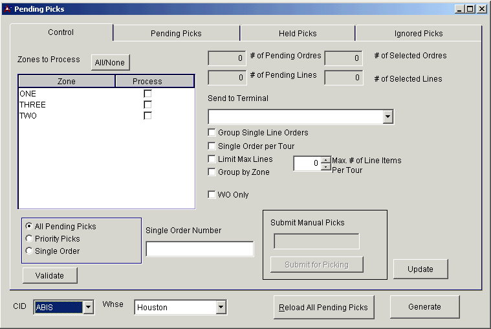
Task: Increase the Max lines spinner value
Action: coord(325,160)
